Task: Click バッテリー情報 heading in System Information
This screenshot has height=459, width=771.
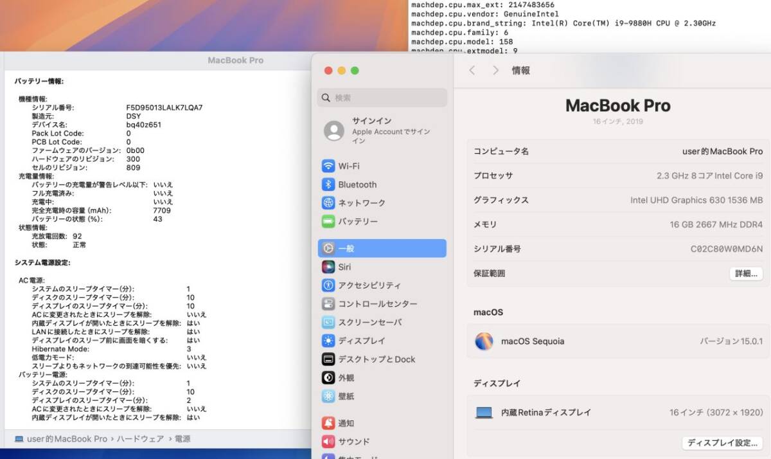Action: click(x=39, y=81)
